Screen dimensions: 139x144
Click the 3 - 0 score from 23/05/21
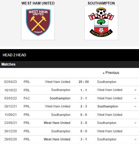[84, 123]
